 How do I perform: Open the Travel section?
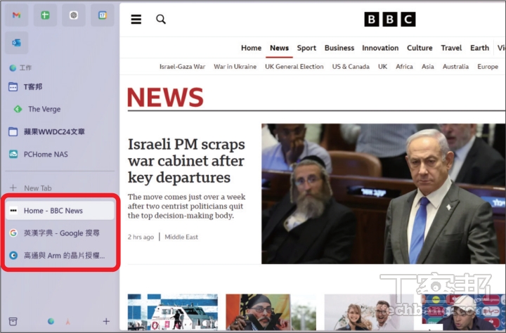(451, 48)
